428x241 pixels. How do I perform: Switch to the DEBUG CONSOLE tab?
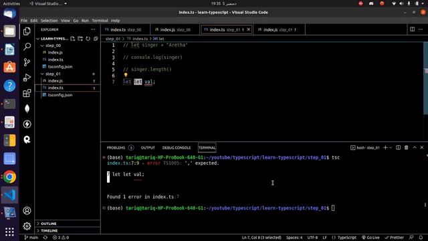tap(177, 147)
